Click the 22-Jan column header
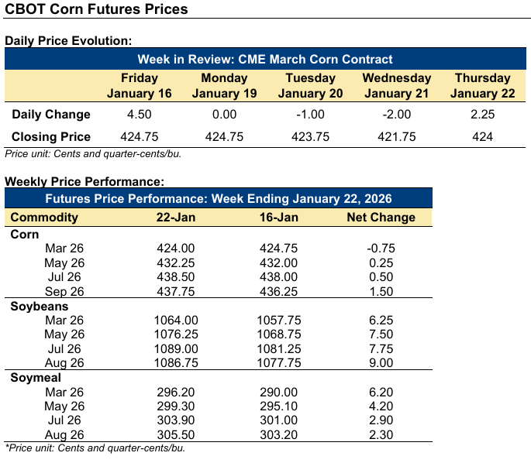 pyautogui.click(x=176, y=218)
